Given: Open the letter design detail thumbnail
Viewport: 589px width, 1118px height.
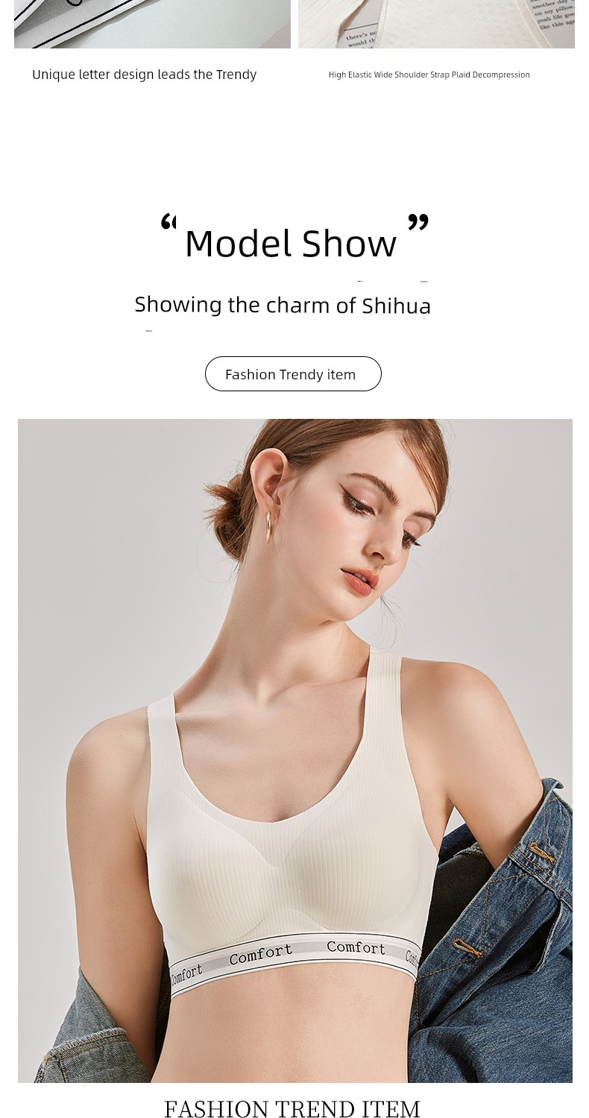Looking at the screenshot, I should point(152,24).
